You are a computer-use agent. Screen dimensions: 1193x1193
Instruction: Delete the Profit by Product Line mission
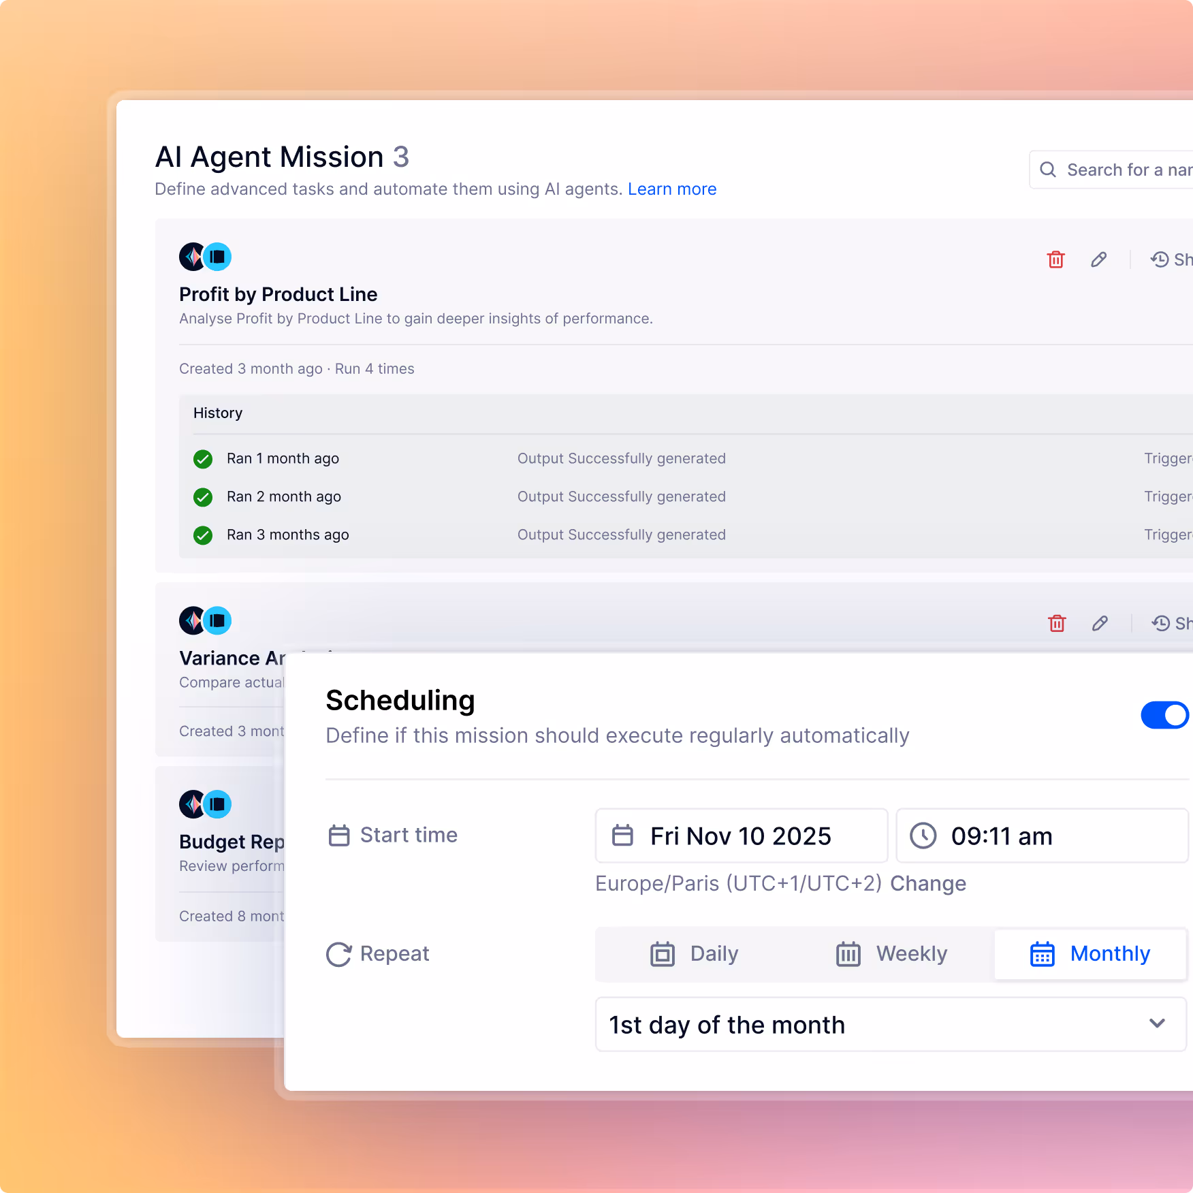pos(1055,259)
